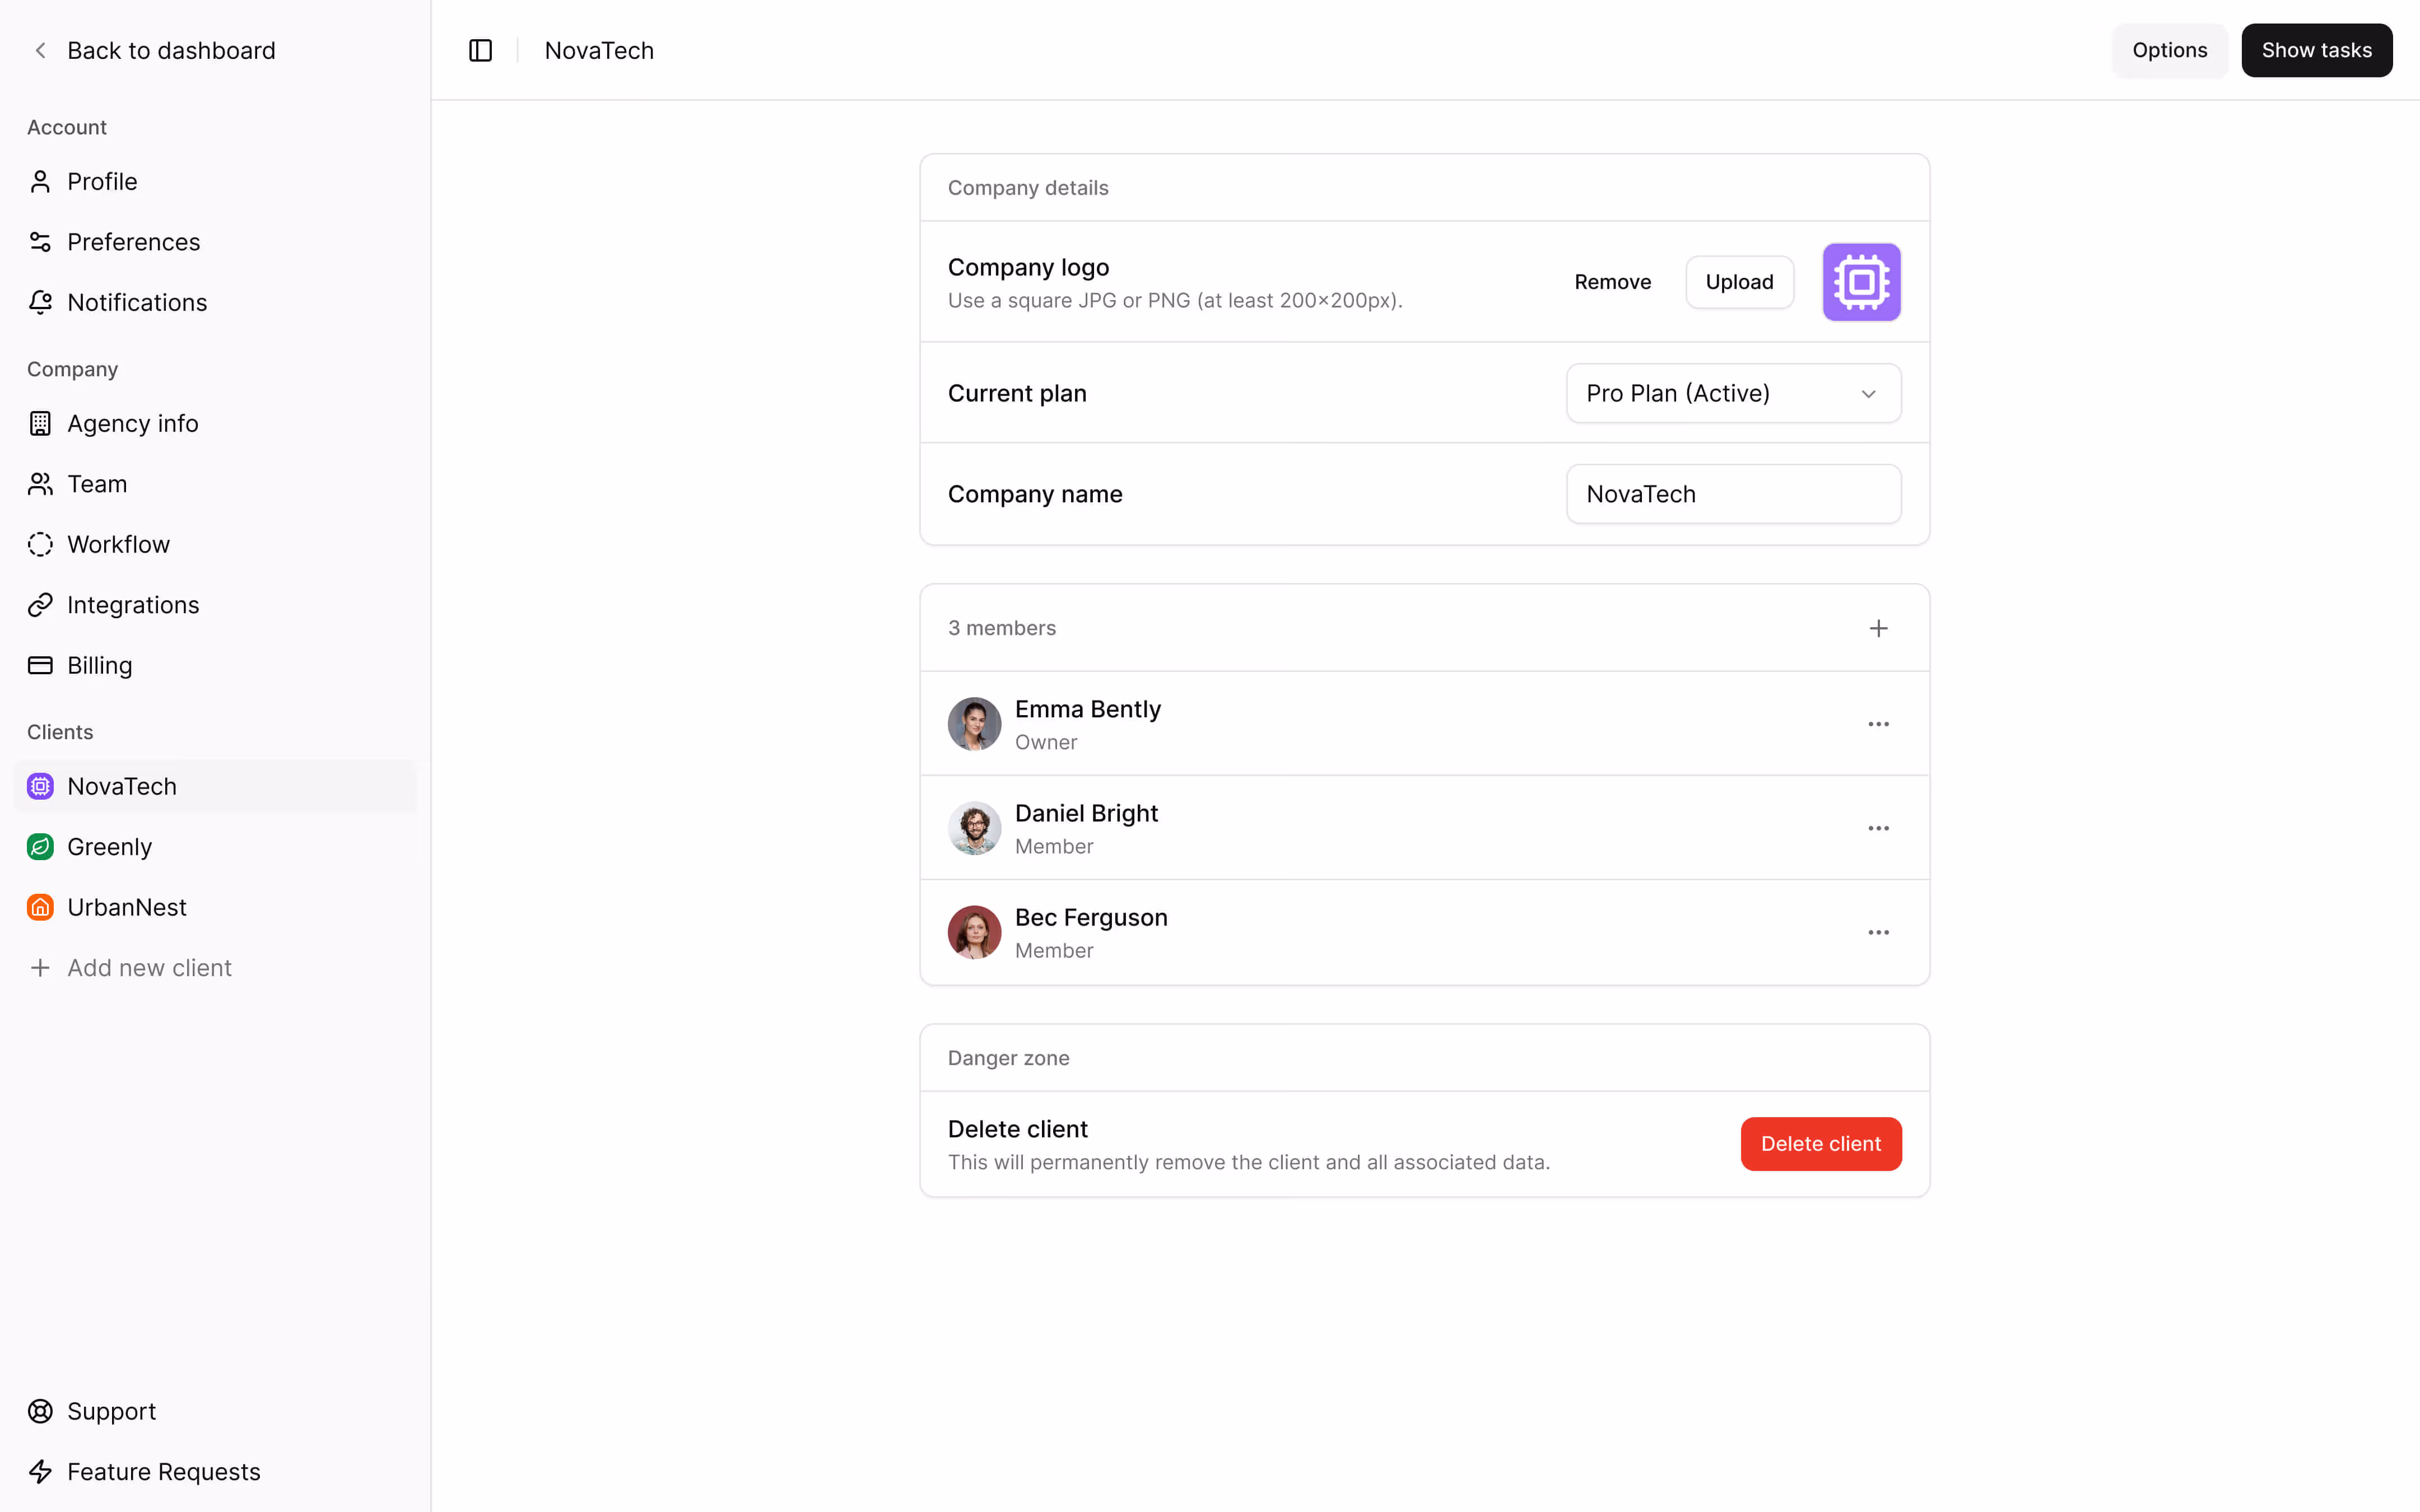Image resolution: width=2420 pixels, height=1512 pixels.
Task: Collapse the sidebar panel icon next to NovaTech
Action: coord(480,50)
